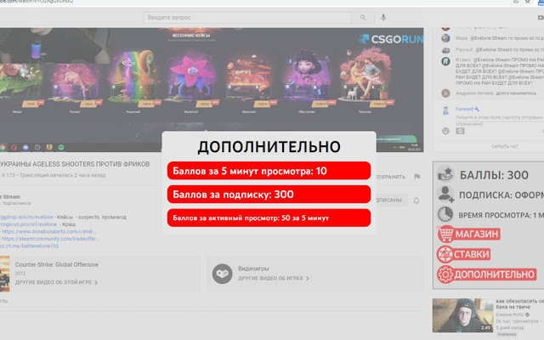Image resolution: width=544 pixels, height=340 pixels.
Task: Click chat author Blaze avatar
Action: point(445,38)
